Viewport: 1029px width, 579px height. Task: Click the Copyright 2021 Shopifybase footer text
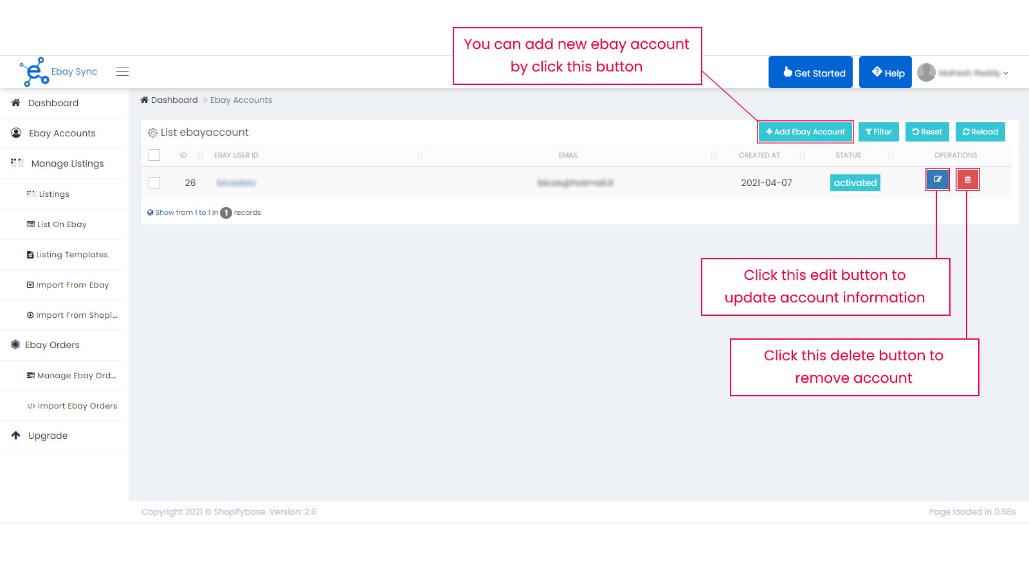(229, 512)
